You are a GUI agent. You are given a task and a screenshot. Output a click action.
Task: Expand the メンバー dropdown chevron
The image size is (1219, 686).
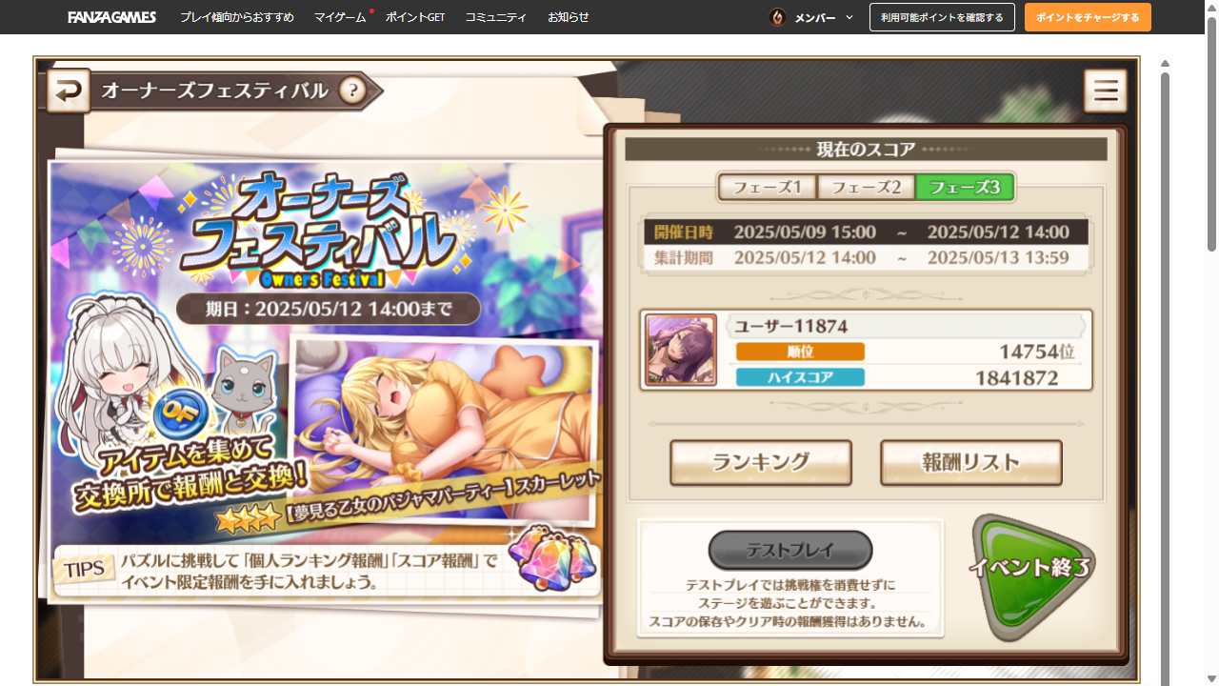pyautogui.click(x=849, y=17)
